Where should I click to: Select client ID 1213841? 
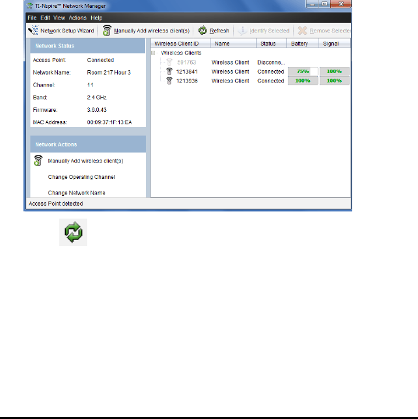pyautogui.click(x=187, y=72)
